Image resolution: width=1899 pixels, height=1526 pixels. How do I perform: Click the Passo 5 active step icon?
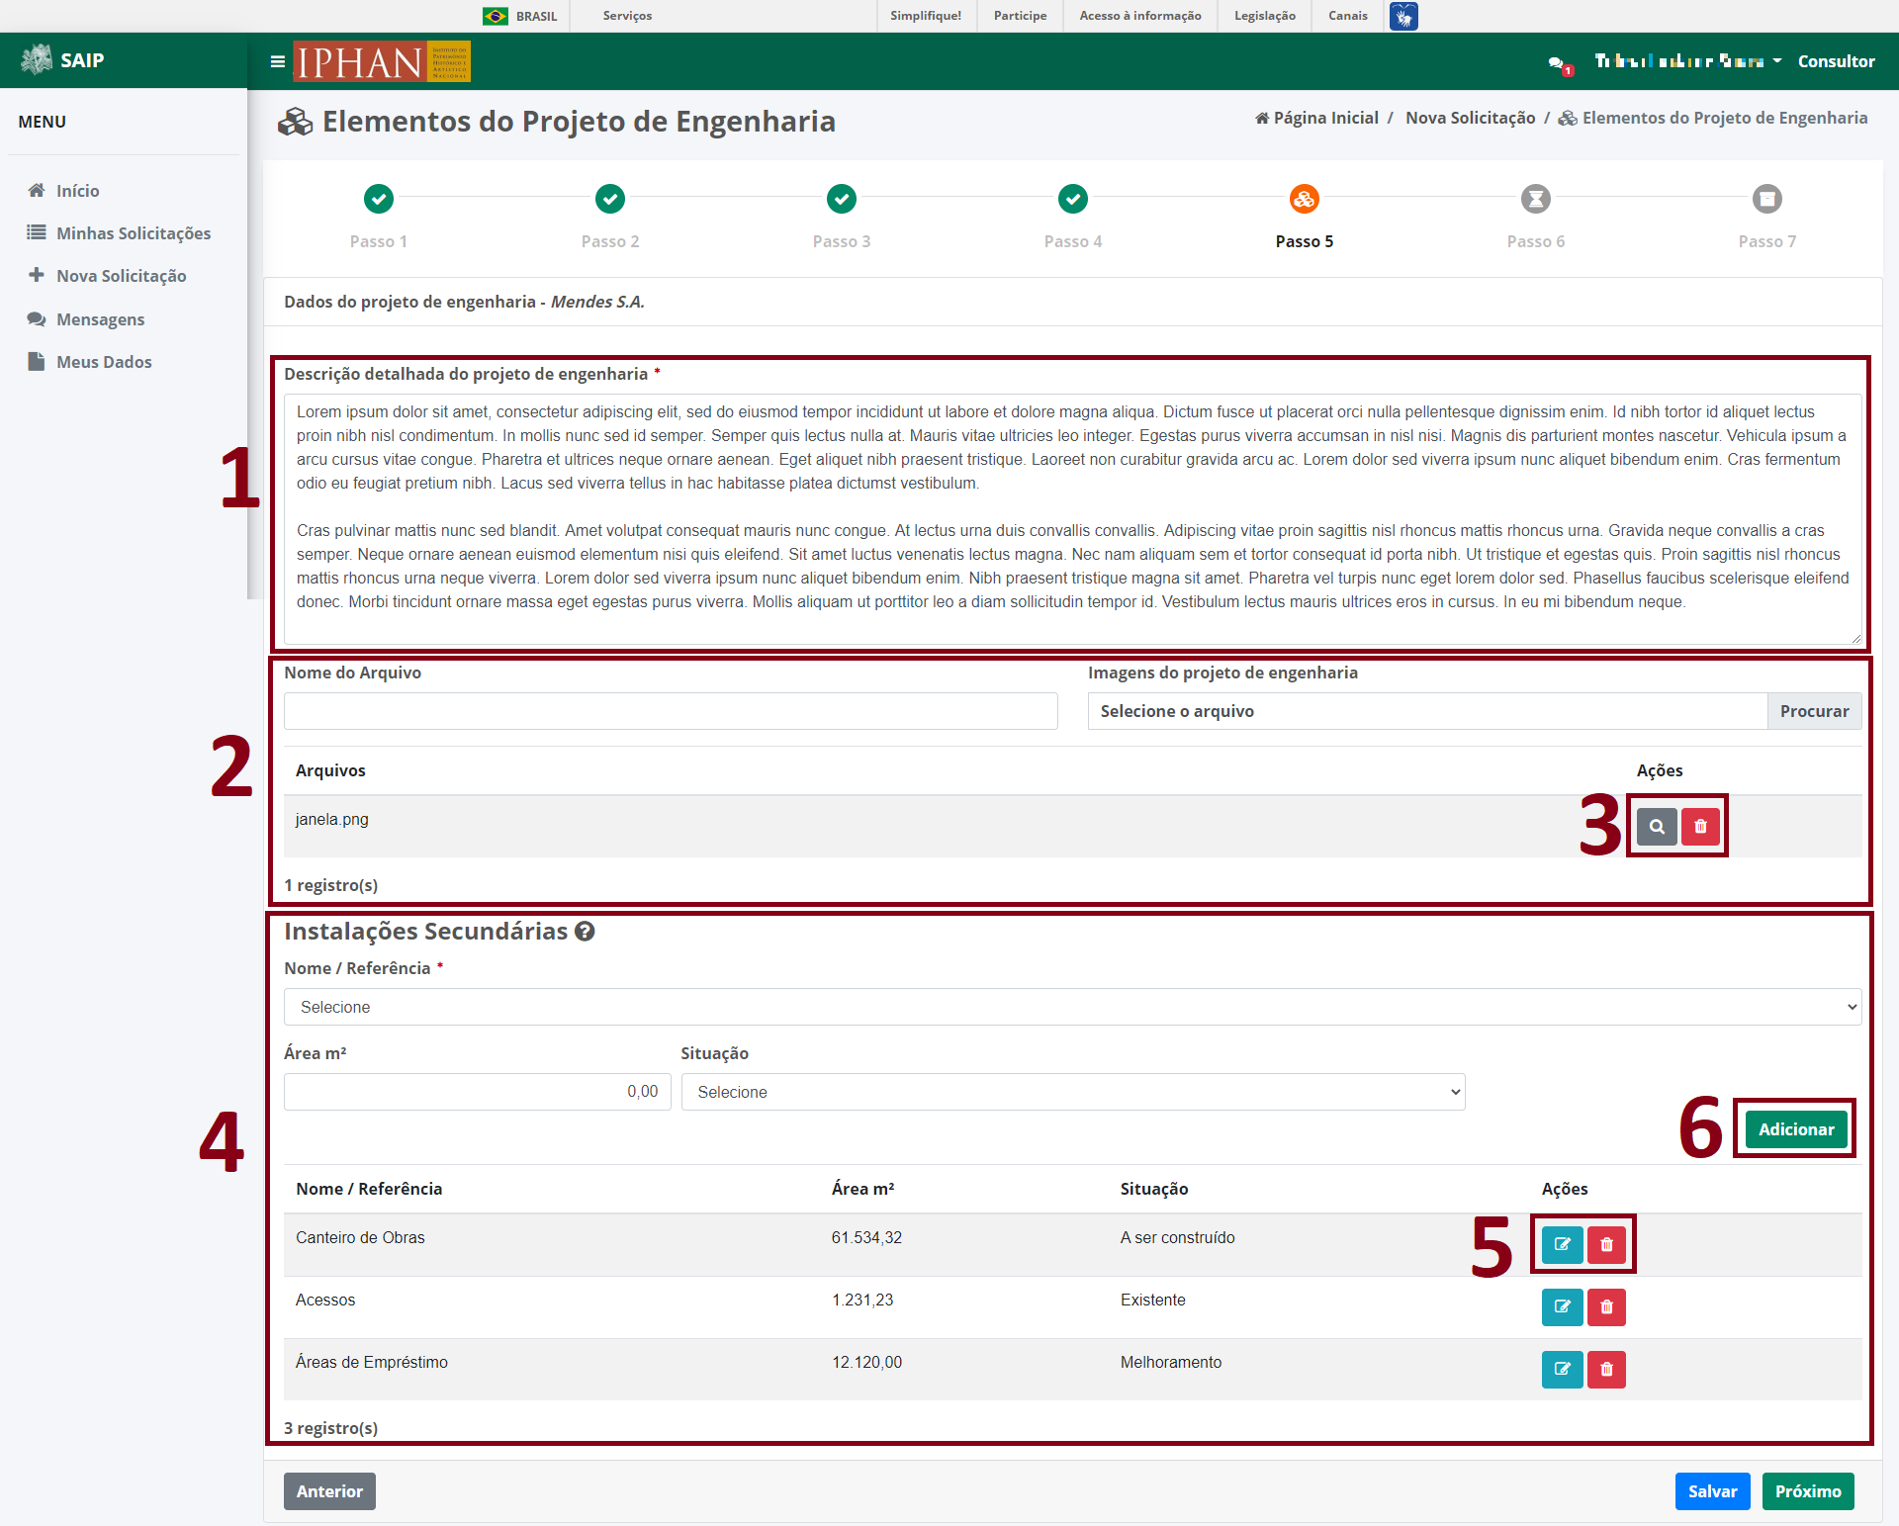click(1305, 199)
